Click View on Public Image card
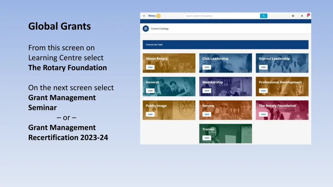This screenshot has width=333, height=187. 150,114
